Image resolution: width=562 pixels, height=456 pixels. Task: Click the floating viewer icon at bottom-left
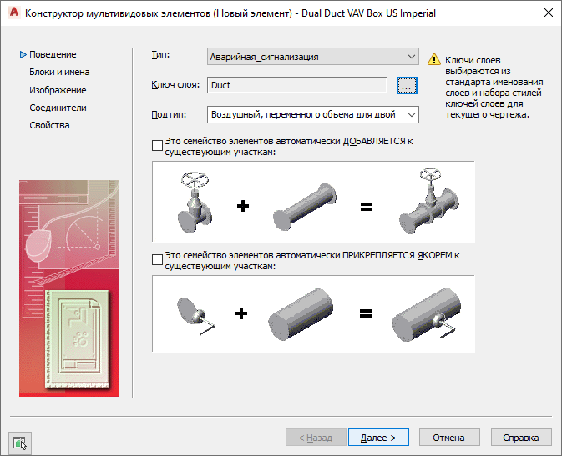coord(20,443)
